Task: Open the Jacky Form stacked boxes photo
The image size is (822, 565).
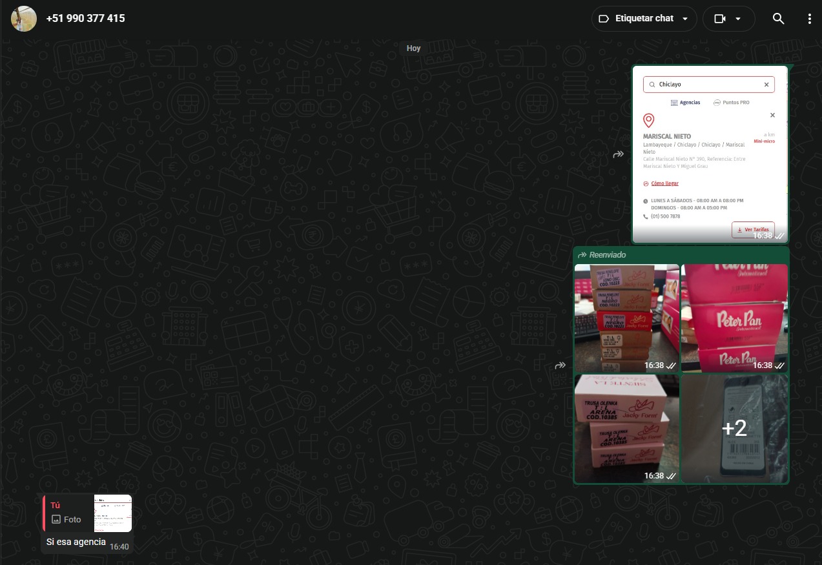Action: (x=626, y=318)
